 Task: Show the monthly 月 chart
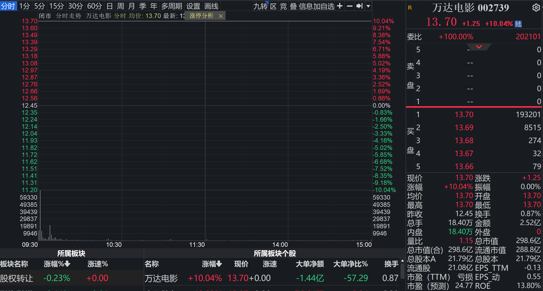point(131,6)
